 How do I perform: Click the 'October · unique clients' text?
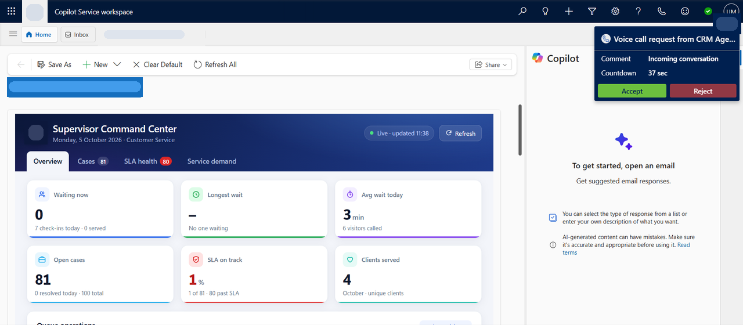pyautogui.click(x=373, y=293)
